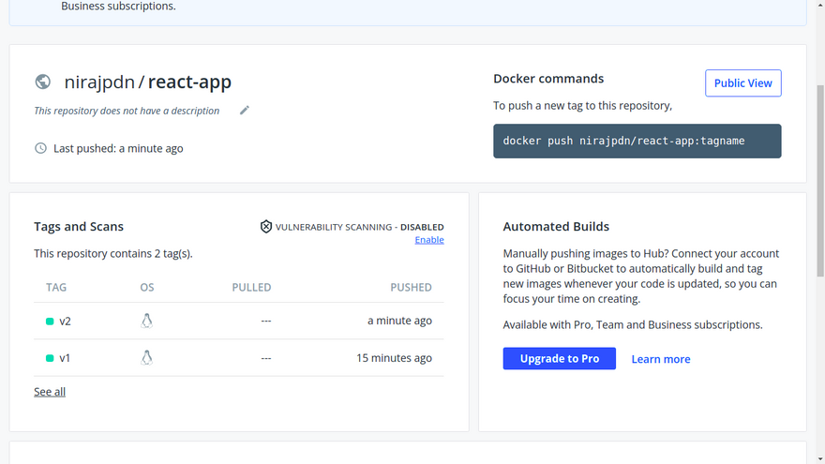This screenshot has width=825, height=464.
Task: Click the pencil icon to edit description
Action: click(x=245, y=111)
